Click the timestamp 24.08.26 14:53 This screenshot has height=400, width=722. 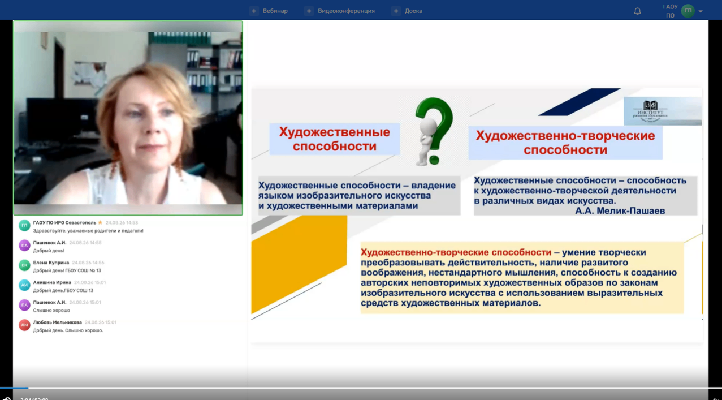click(122, 223)
